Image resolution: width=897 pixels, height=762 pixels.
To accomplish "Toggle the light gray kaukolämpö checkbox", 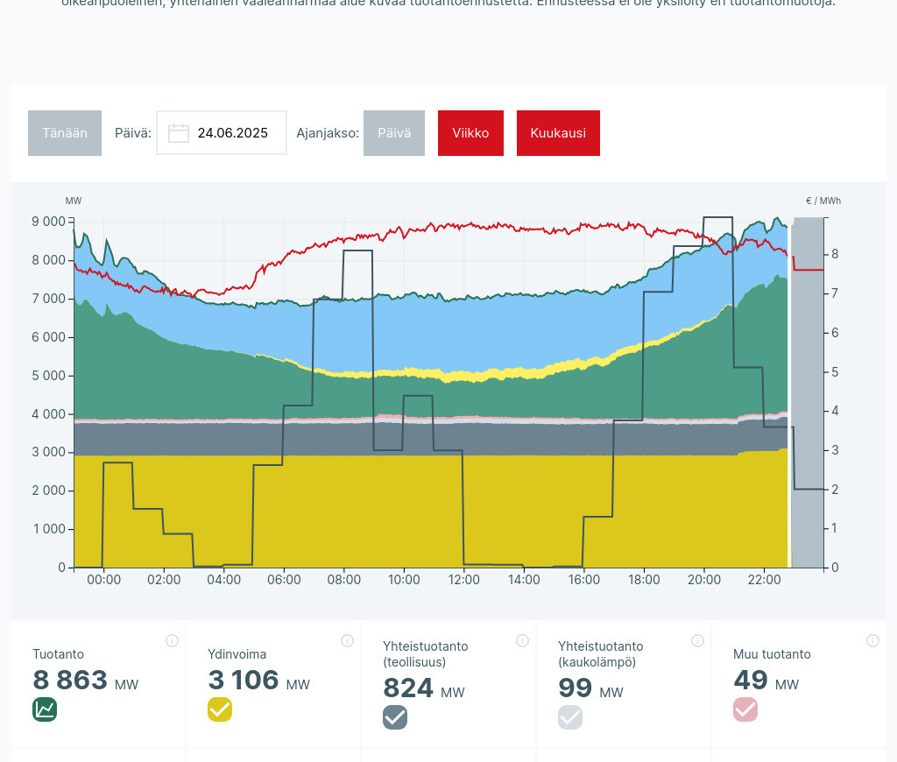I will [x=570, y=717].
